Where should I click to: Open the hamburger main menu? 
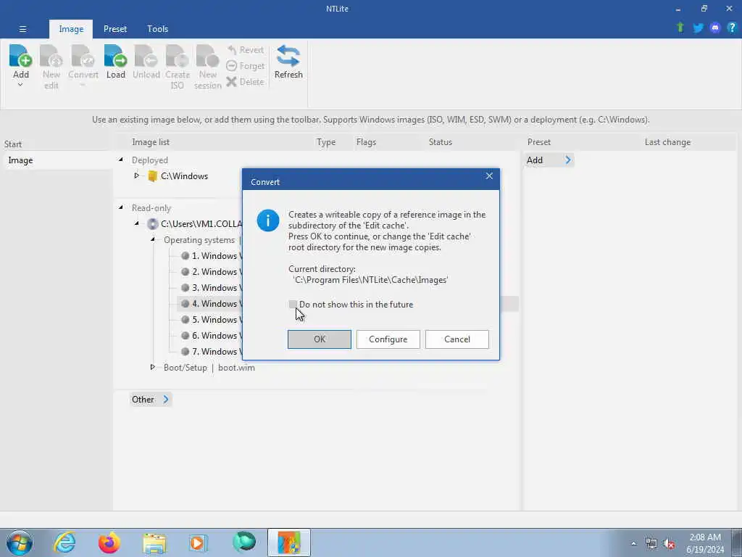22,29
